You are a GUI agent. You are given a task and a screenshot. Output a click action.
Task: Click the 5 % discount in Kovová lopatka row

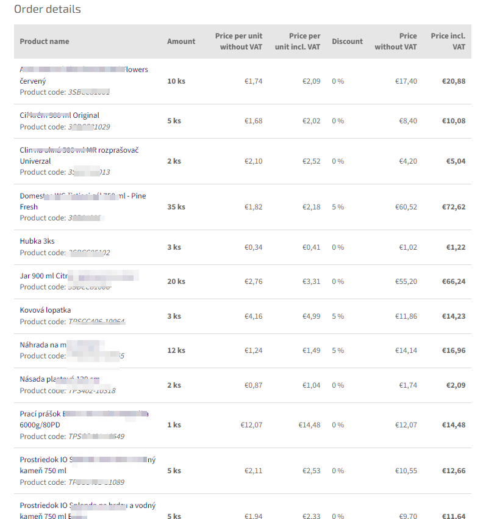[x=338, y=316]
